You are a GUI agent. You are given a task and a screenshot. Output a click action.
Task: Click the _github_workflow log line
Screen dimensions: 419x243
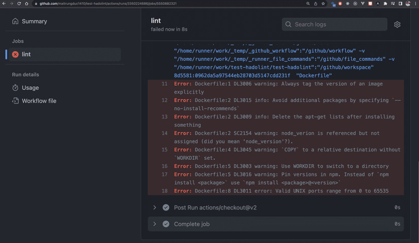click(x=269, y=51)
